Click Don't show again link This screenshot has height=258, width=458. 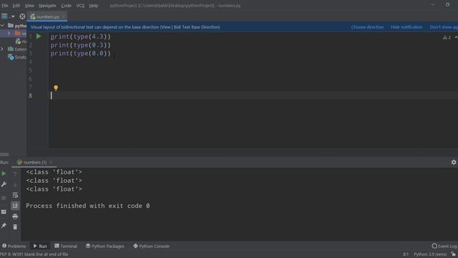pos(444,27)
